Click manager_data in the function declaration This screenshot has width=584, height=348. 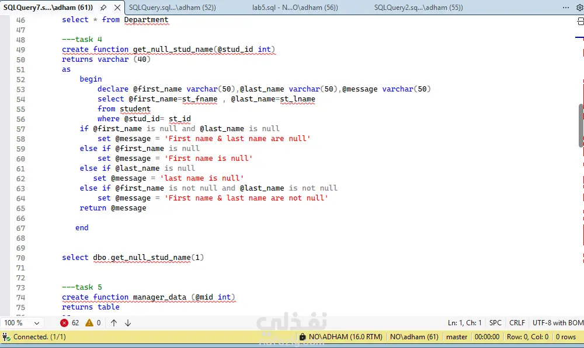point(159,297)
